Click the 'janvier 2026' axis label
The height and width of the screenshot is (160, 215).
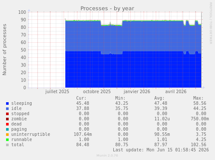pyautogui.click(x=137, y=91)
